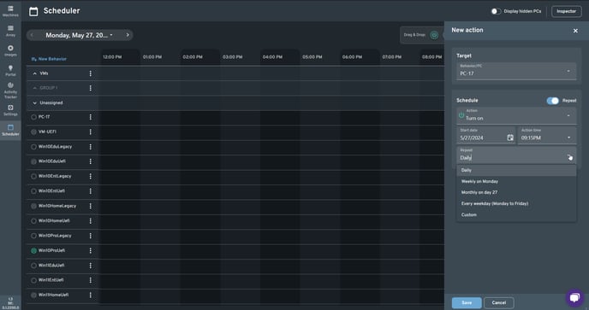Screen dimensions: 589x310
Task: Click the status circle of Win10EntLegacy
Action: tap(33, 176)
